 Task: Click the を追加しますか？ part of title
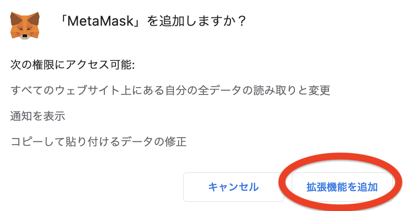click(x=196, y=21)
